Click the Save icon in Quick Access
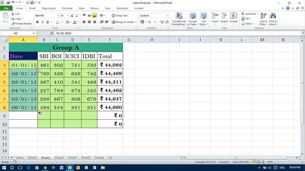Viewport: 305px width, 171px height. (8, 2)
